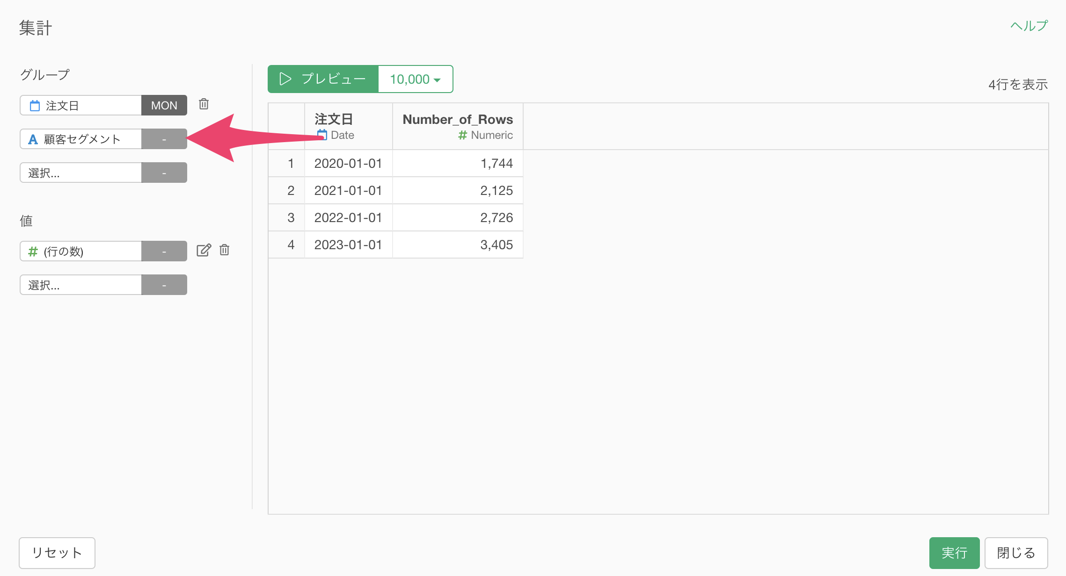Open the (行の数) value column selector

point(80,251)
